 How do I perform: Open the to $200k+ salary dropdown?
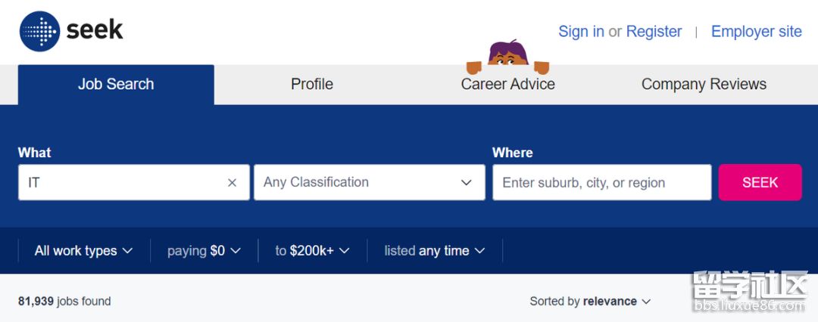point(312,251)
